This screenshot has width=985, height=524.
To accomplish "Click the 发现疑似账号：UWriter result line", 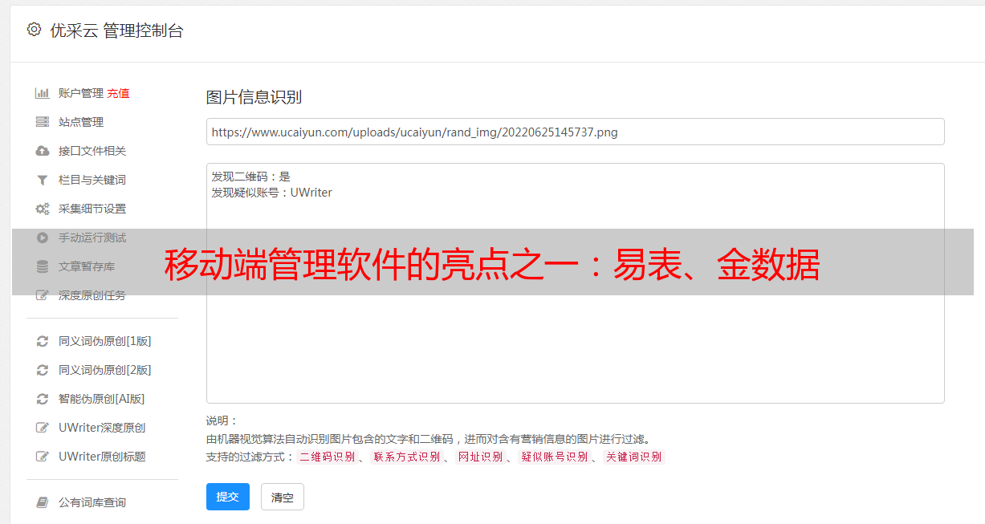I will click(x=272, y=193).
